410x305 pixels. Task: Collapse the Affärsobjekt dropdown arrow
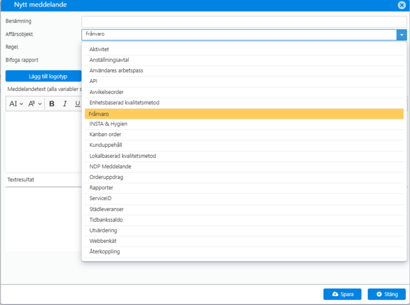(x=402, y=35)
